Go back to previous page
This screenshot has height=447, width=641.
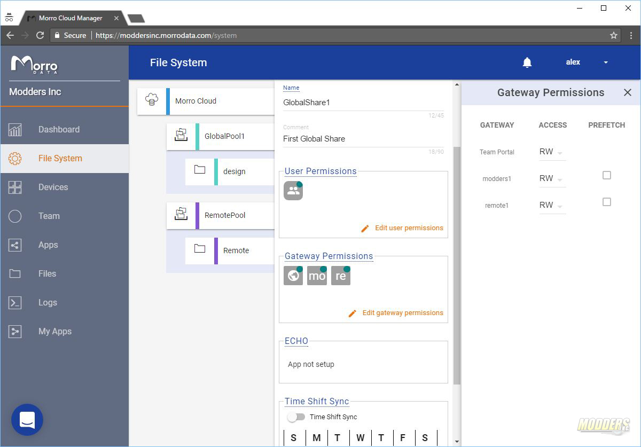click(10, 35)
